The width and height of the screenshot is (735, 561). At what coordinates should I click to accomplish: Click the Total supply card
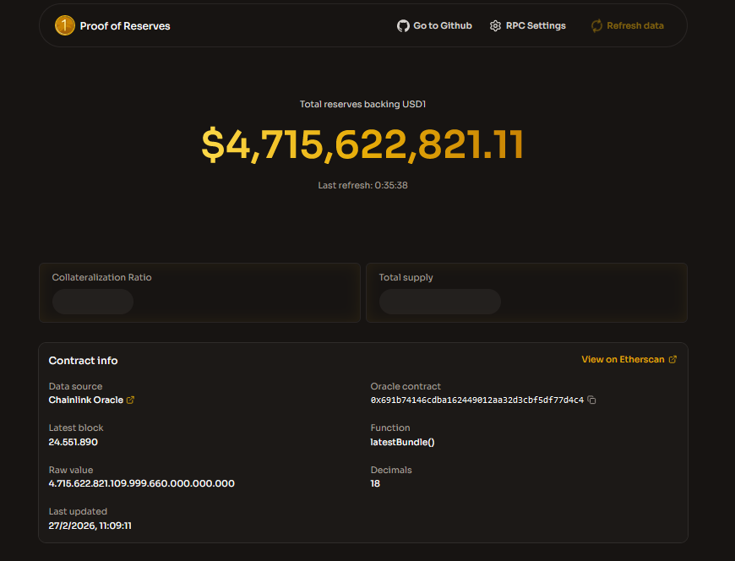tap(526, 292)
